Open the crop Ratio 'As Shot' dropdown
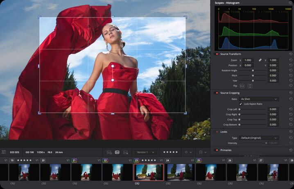The width and height of the screenshot is (294, 189). click(x=259, y=99)
